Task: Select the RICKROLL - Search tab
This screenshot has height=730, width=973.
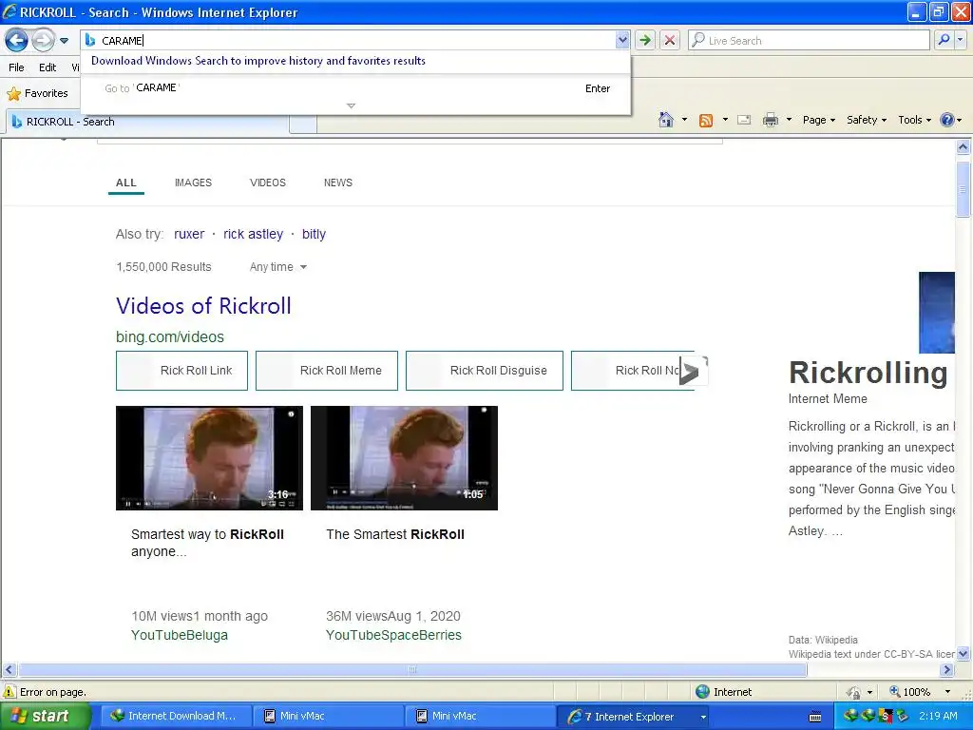Action: 147,122
